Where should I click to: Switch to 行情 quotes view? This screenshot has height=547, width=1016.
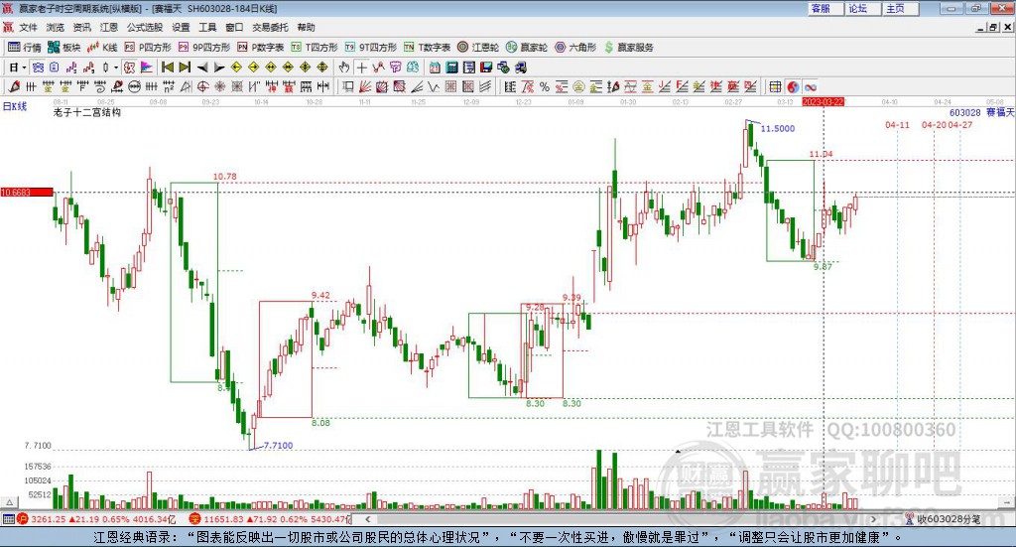coord(25,48)
